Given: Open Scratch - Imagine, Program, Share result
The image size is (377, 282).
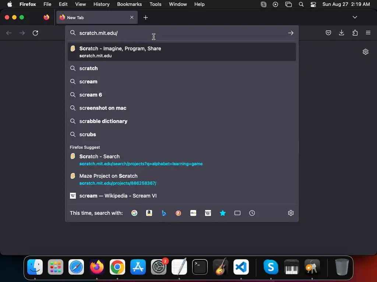Looking at the screenshot, I should tap(182, 52).
